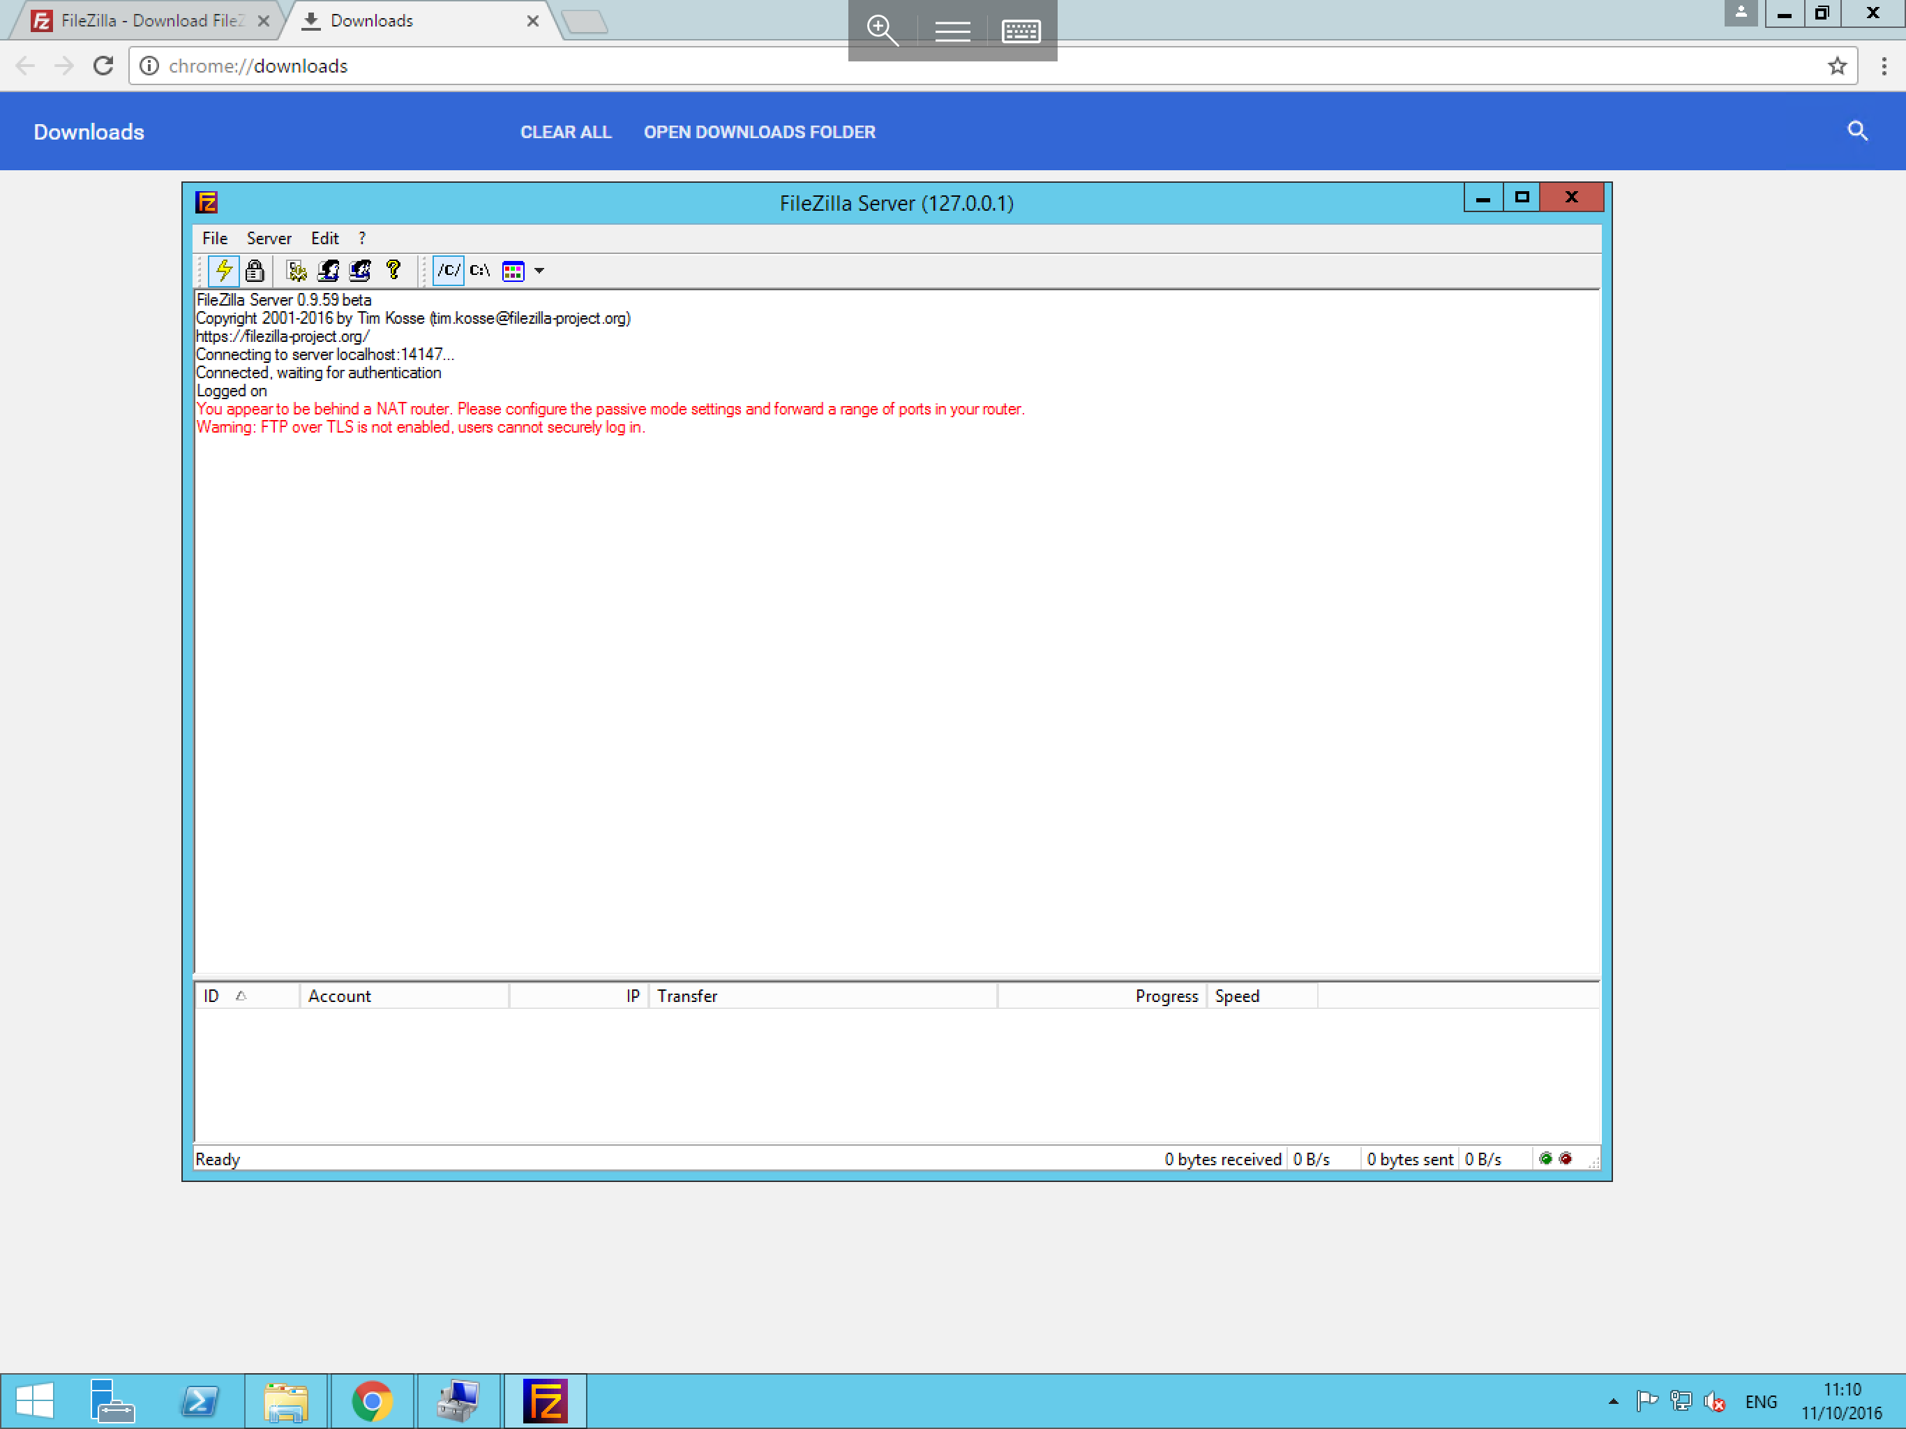The image size is (1906, 1429).
Task: Click the IP column header
Action: (578, 996)
